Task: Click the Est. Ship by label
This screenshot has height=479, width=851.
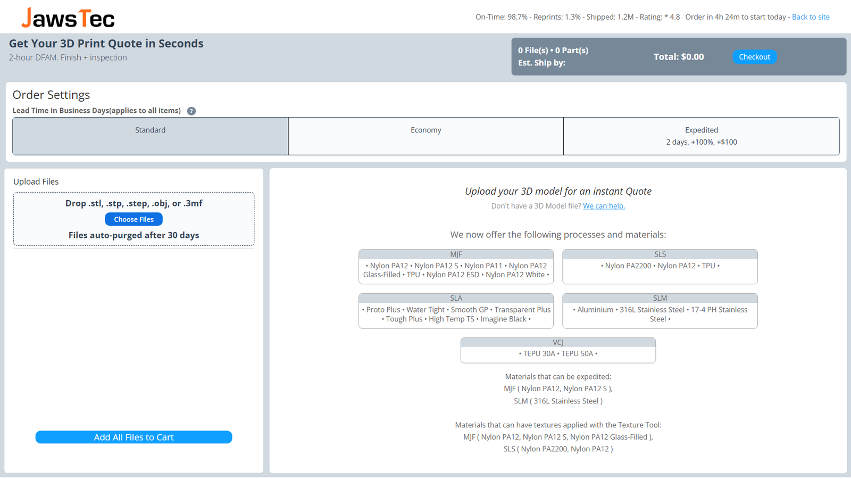Action: 541,63
